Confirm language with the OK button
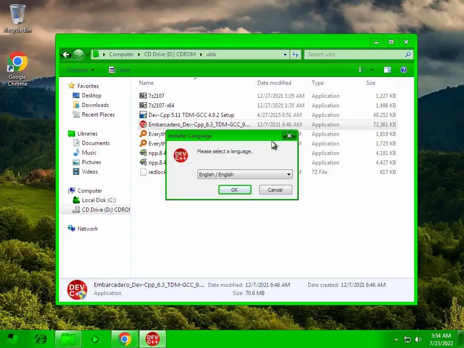Screen dimensions: 464x348 point(235,190)
